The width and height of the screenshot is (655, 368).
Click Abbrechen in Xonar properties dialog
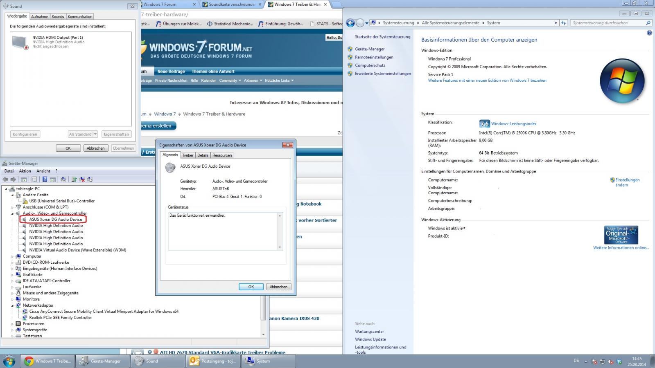pyautogui.click(x=278, y=287)
